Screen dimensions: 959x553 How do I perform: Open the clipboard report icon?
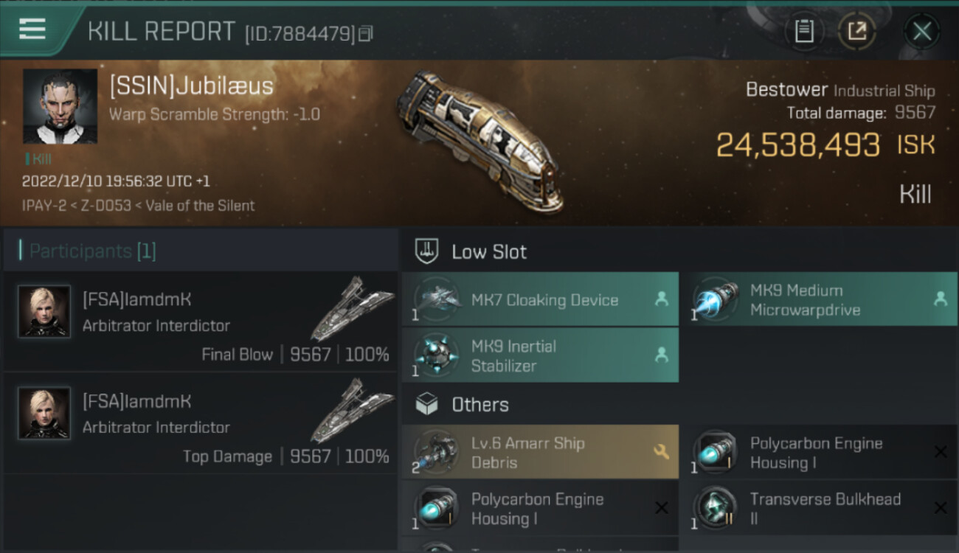click(x=803, y=31)
